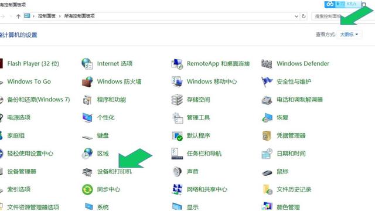Select the 键盘 keyboard icon

tap(87, 137)
